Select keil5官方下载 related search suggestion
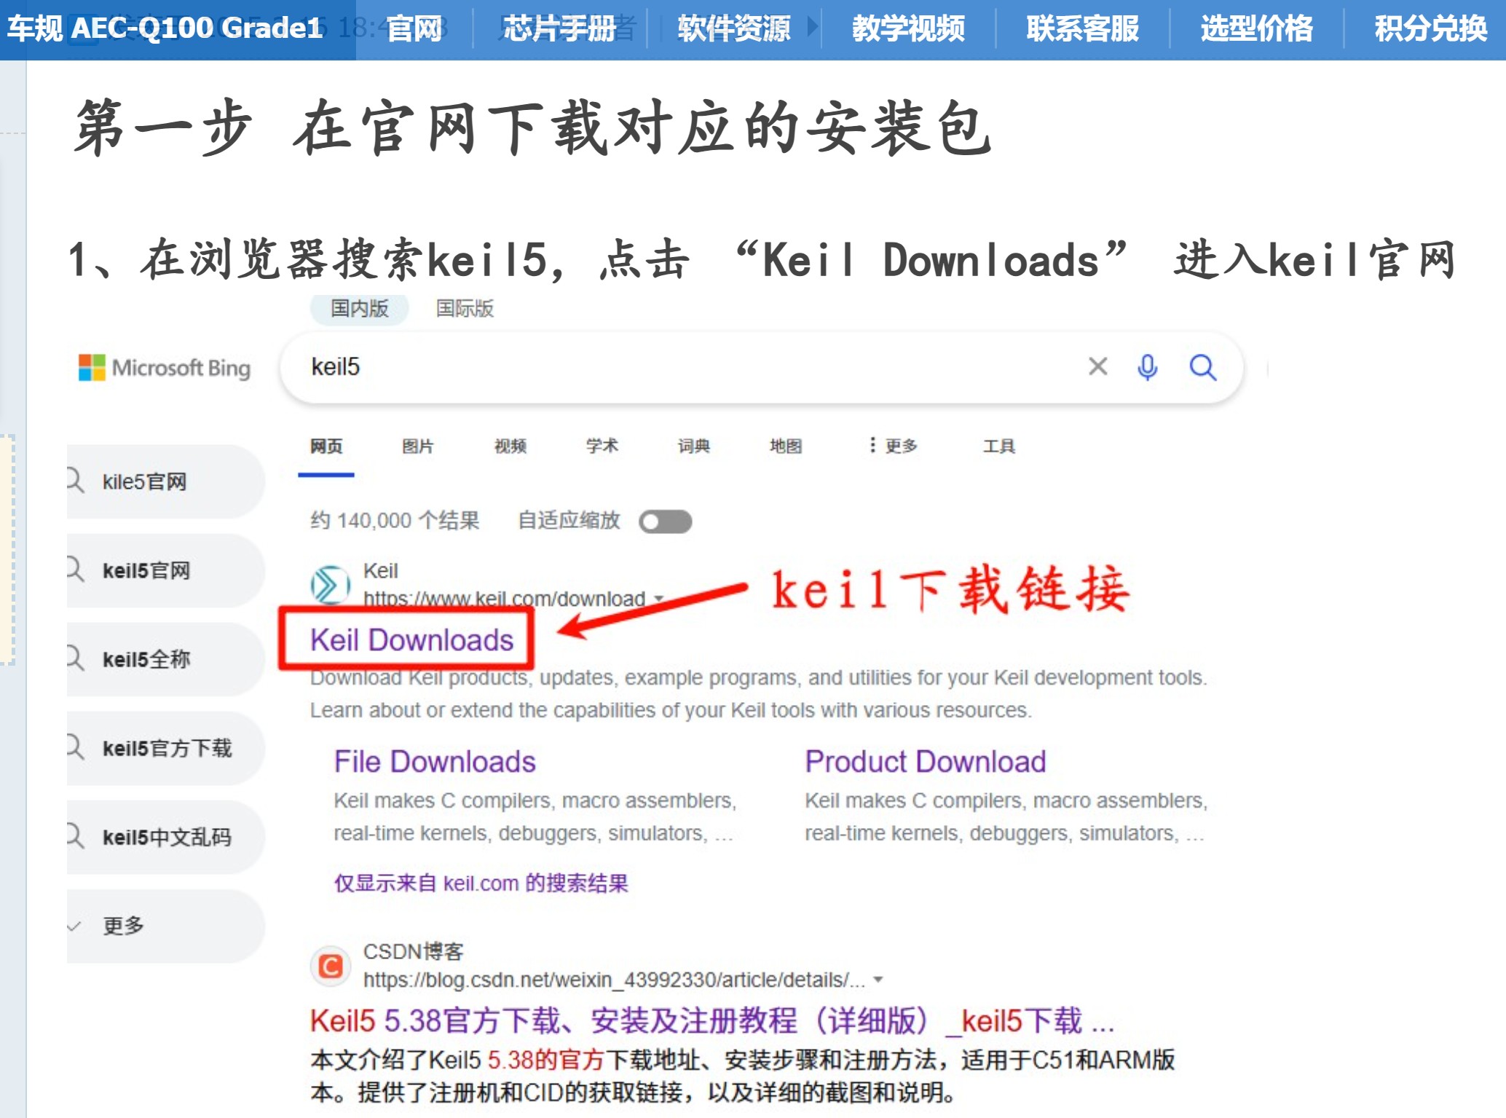1506x1118 pixels. pos(167,748)
